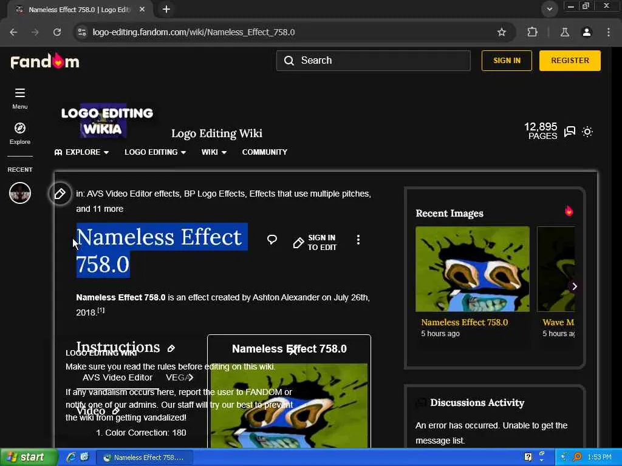Image resolution: width=622 pixels, height=466 pixels.
Task: Click the REGISTER button
Action: click(570, 61)
